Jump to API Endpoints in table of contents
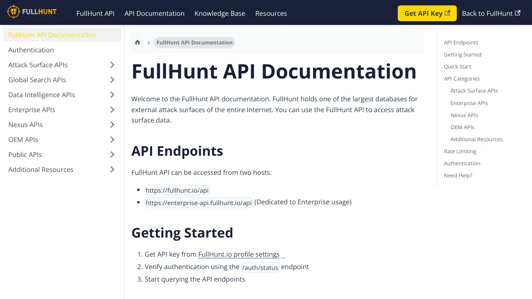The height and width of the screenshot is (299, 532). coord(461,42)
